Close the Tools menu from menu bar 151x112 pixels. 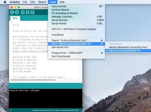(x=53, y=2)
